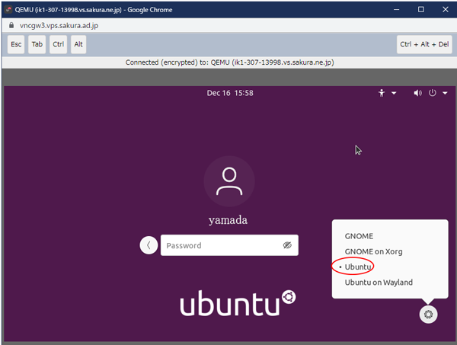Minimize the Chrome window
The width and height of the screenshot is (457, 345).
point(396,10)
